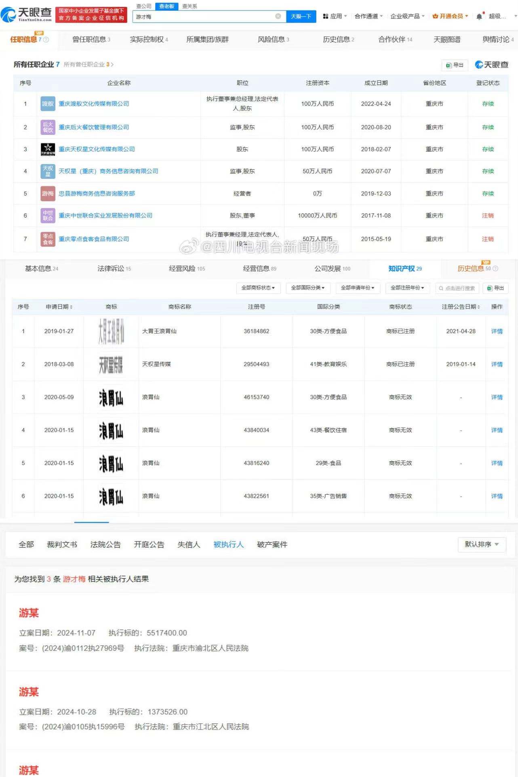This screenshot has height=777, width=518.
Task: Select the 裁判文书 filter tab
Action: pyautogui.click(x=62, y=544)
